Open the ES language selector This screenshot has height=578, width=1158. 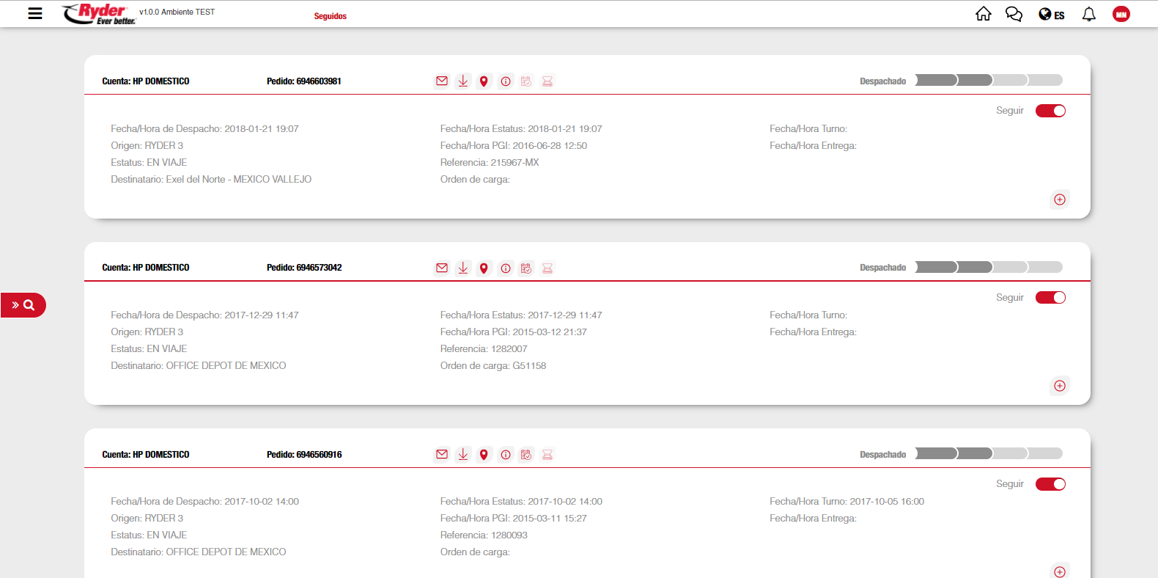tap(1051, 15)
